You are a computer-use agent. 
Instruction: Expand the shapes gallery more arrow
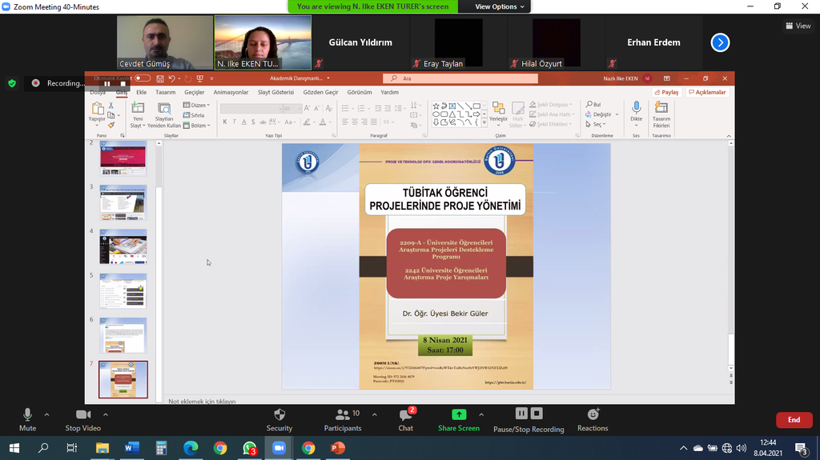click(x=484, y=122)
